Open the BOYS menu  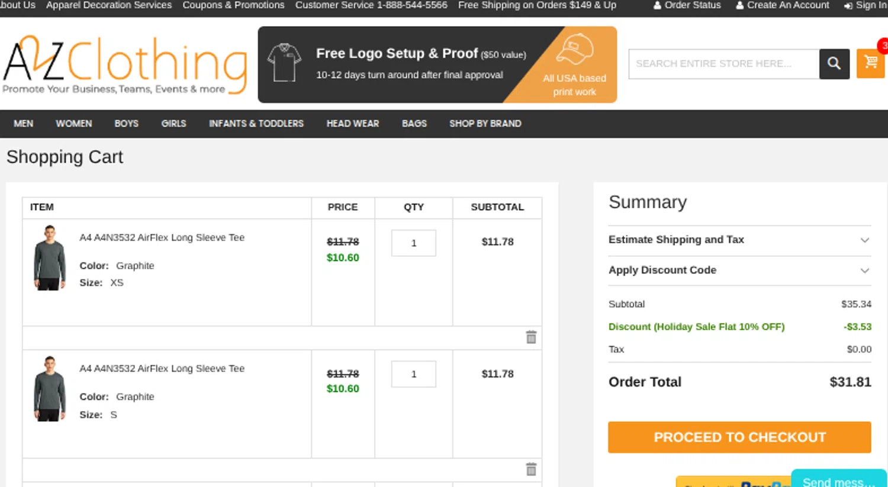tap(127, 124)
